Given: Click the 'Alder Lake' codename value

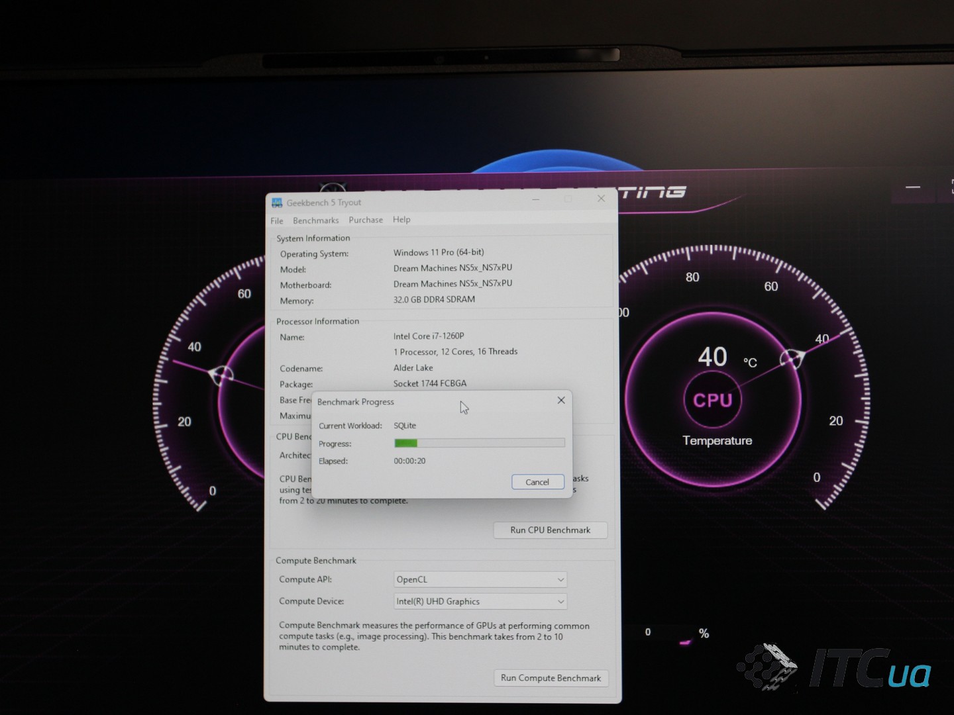Looking at the screenshot, I should click(413, 367).
